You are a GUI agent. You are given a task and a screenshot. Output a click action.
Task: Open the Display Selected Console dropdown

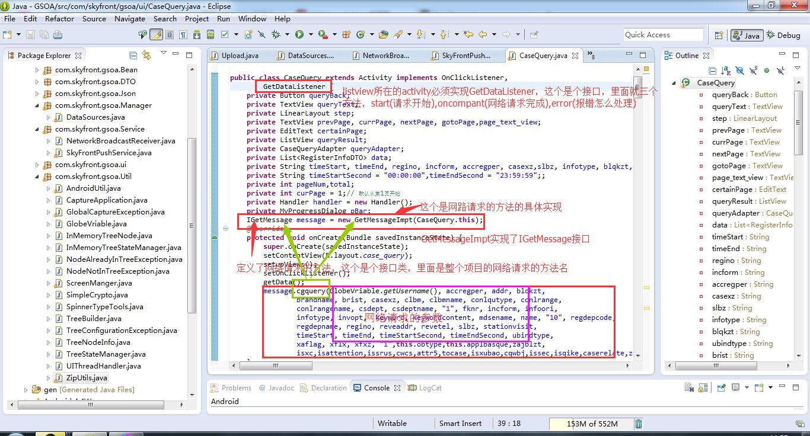pos(747,387)
